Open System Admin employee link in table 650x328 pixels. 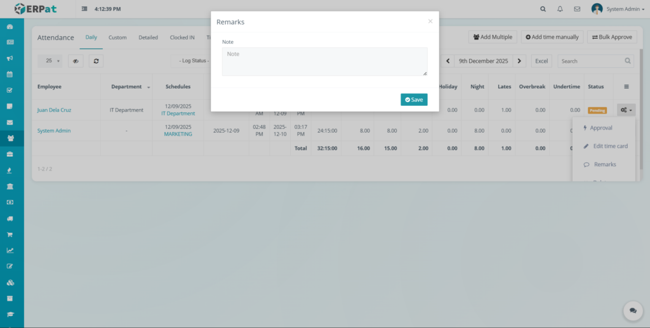pos(54,131)
